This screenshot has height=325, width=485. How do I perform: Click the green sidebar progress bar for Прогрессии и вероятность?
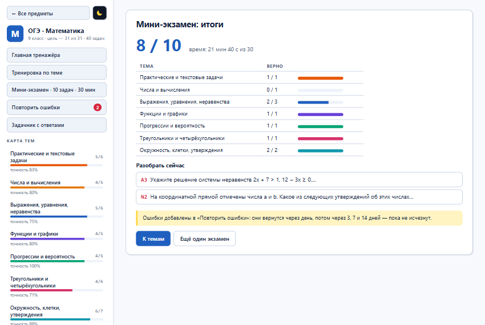(56, 261)
